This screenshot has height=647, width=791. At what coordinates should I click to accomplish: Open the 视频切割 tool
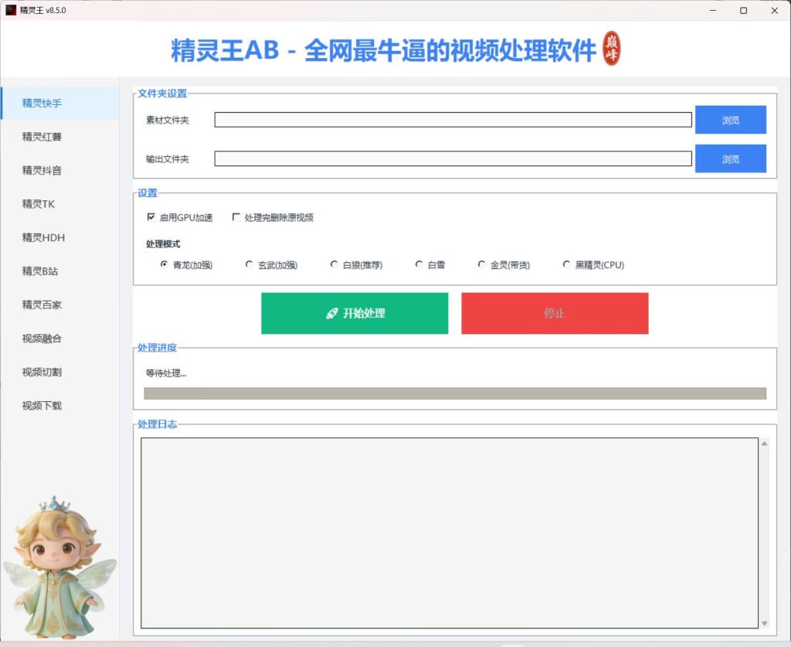coord(60,372)
